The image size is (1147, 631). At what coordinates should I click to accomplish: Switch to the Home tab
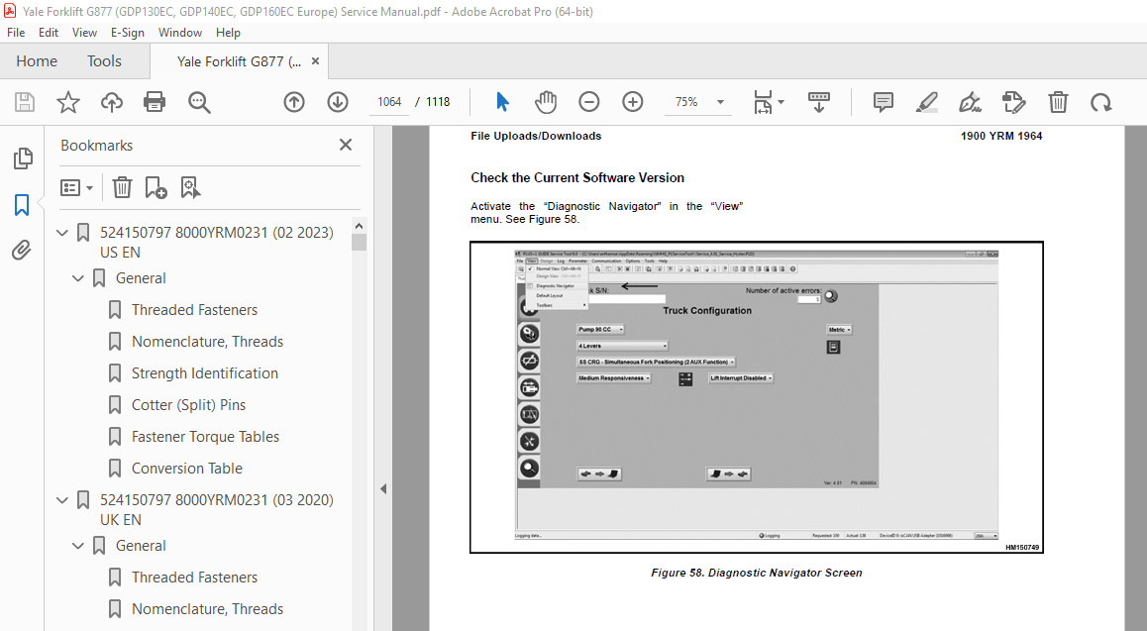tap(37, 61)
